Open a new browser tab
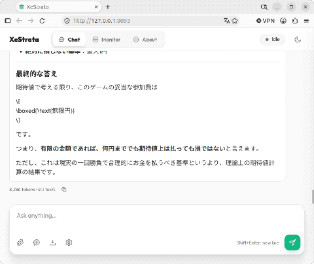Screen dimensions: 314x264 click(108, 7)
